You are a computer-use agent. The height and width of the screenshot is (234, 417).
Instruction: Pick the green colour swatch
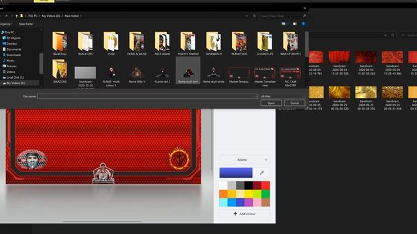point(266,194)
